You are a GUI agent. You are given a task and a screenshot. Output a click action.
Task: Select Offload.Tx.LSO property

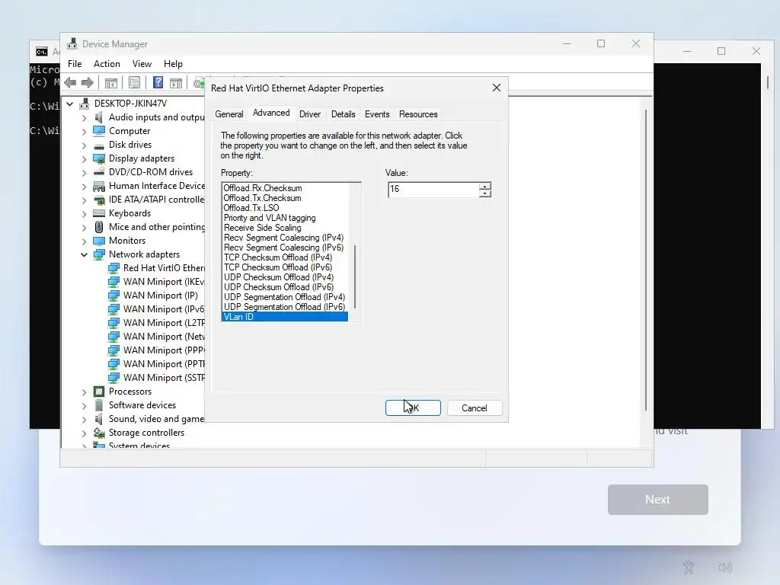[251, 208]
